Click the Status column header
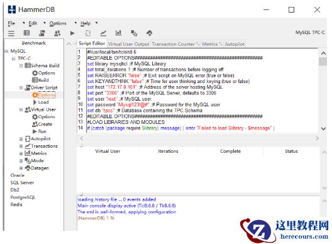The height and width of the screenshot is (244, 332). point(291,151)
